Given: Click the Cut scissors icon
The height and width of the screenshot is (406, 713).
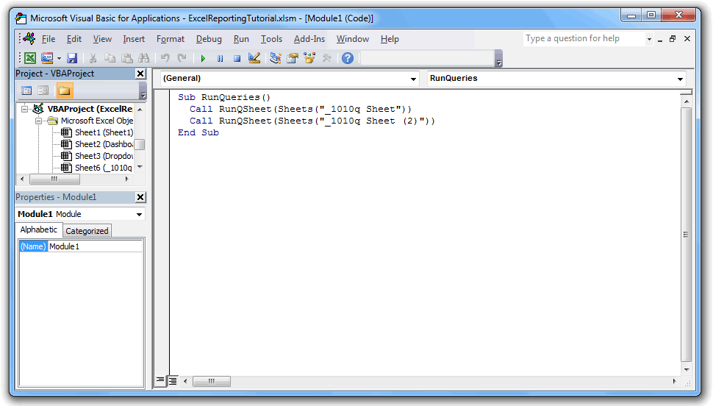Looking at the screenshot, I should click(x=93, y=58).
